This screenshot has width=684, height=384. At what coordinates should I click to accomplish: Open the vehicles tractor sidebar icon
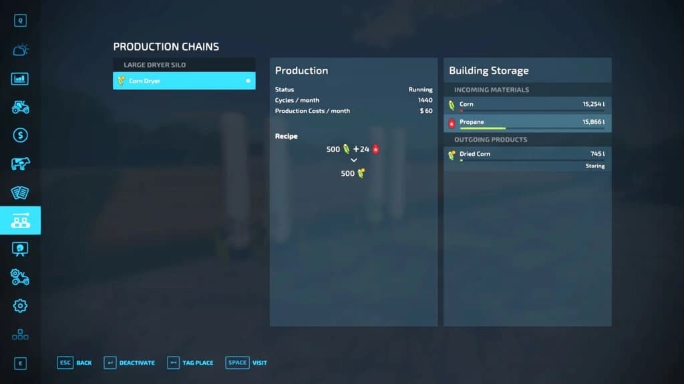point(20,107)
